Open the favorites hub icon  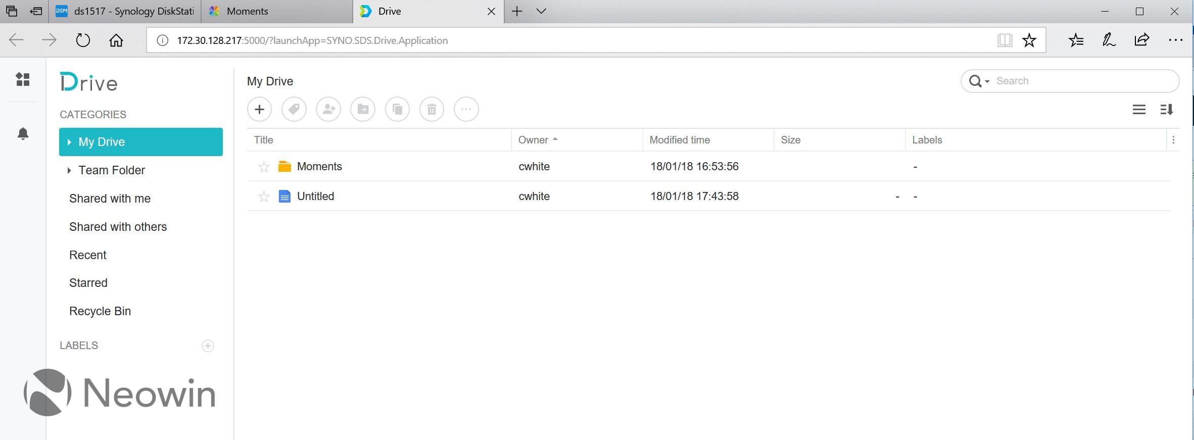pos(1076,40)
